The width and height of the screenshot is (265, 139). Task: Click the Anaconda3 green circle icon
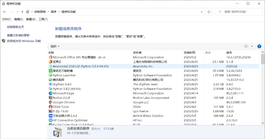50,66
